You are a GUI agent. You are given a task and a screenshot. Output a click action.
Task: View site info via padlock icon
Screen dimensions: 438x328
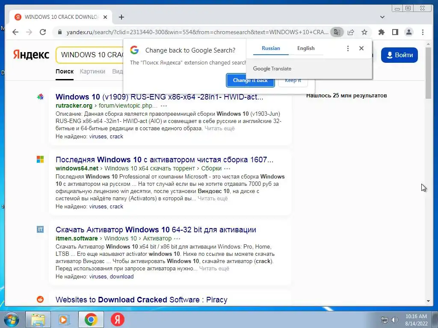(x=59, y=32)
